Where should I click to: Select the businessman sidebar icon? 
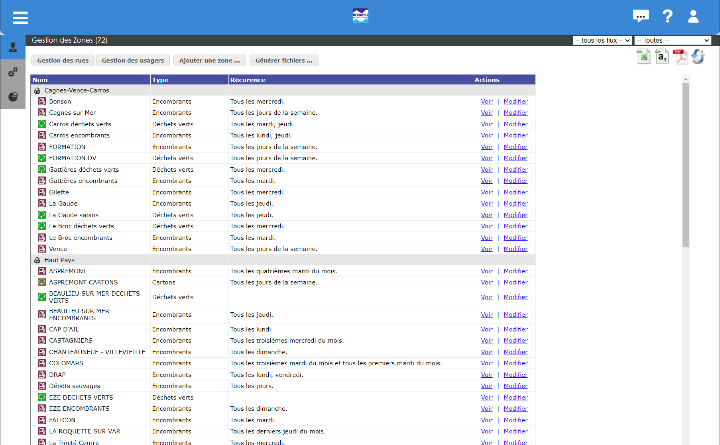[13, 47]
